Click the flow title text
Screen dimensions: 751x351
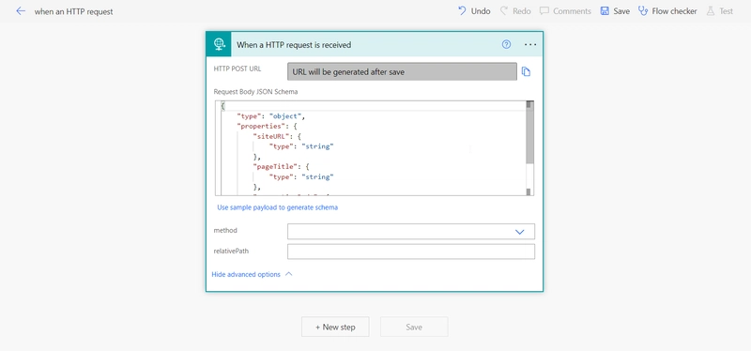(x=74, y=11)
